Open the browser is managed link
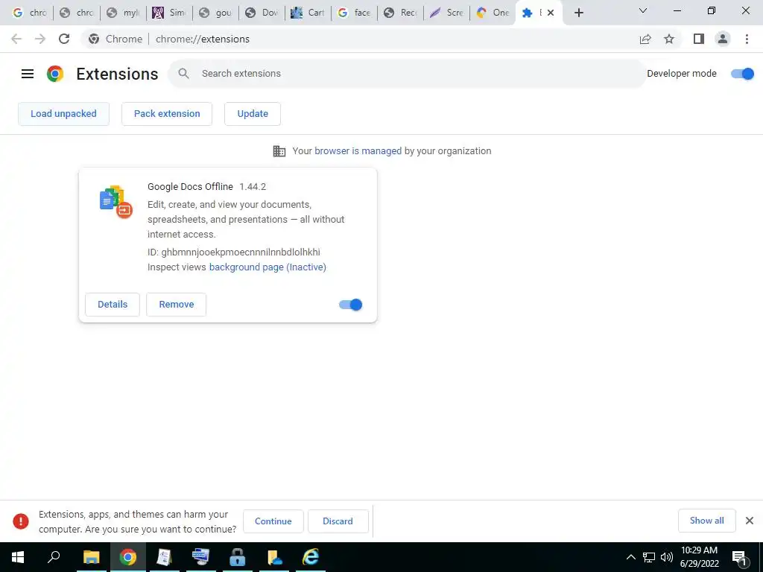 [358, 150]
